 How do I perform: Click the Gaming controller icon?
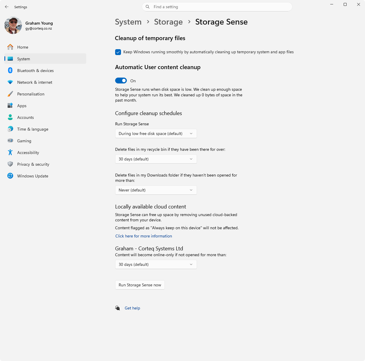[10, 141]
